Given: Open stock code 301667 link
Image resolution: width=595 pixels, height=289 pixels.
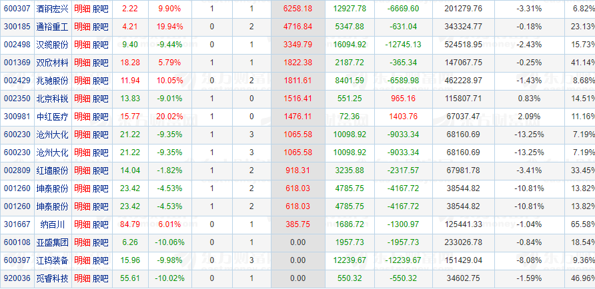Looking at the screenshot, I should [x=17, y=224].
